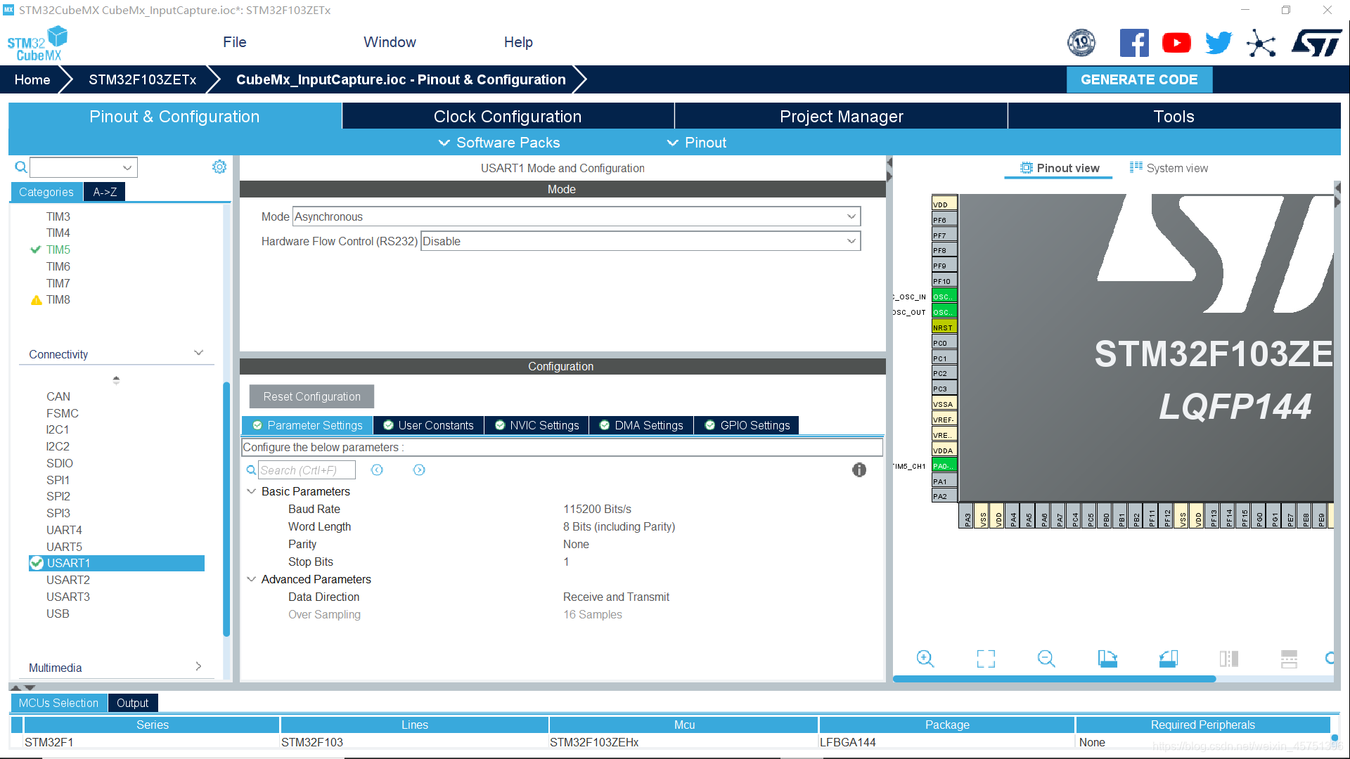Switch to System view

(1169, 168)
